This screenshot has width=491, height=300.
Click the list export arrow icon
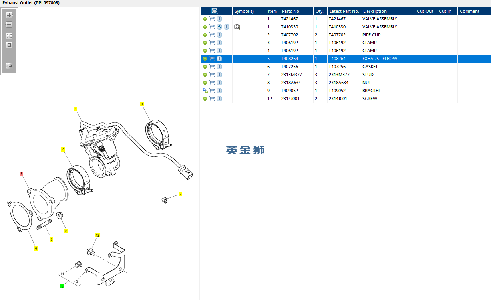(9, 66)
